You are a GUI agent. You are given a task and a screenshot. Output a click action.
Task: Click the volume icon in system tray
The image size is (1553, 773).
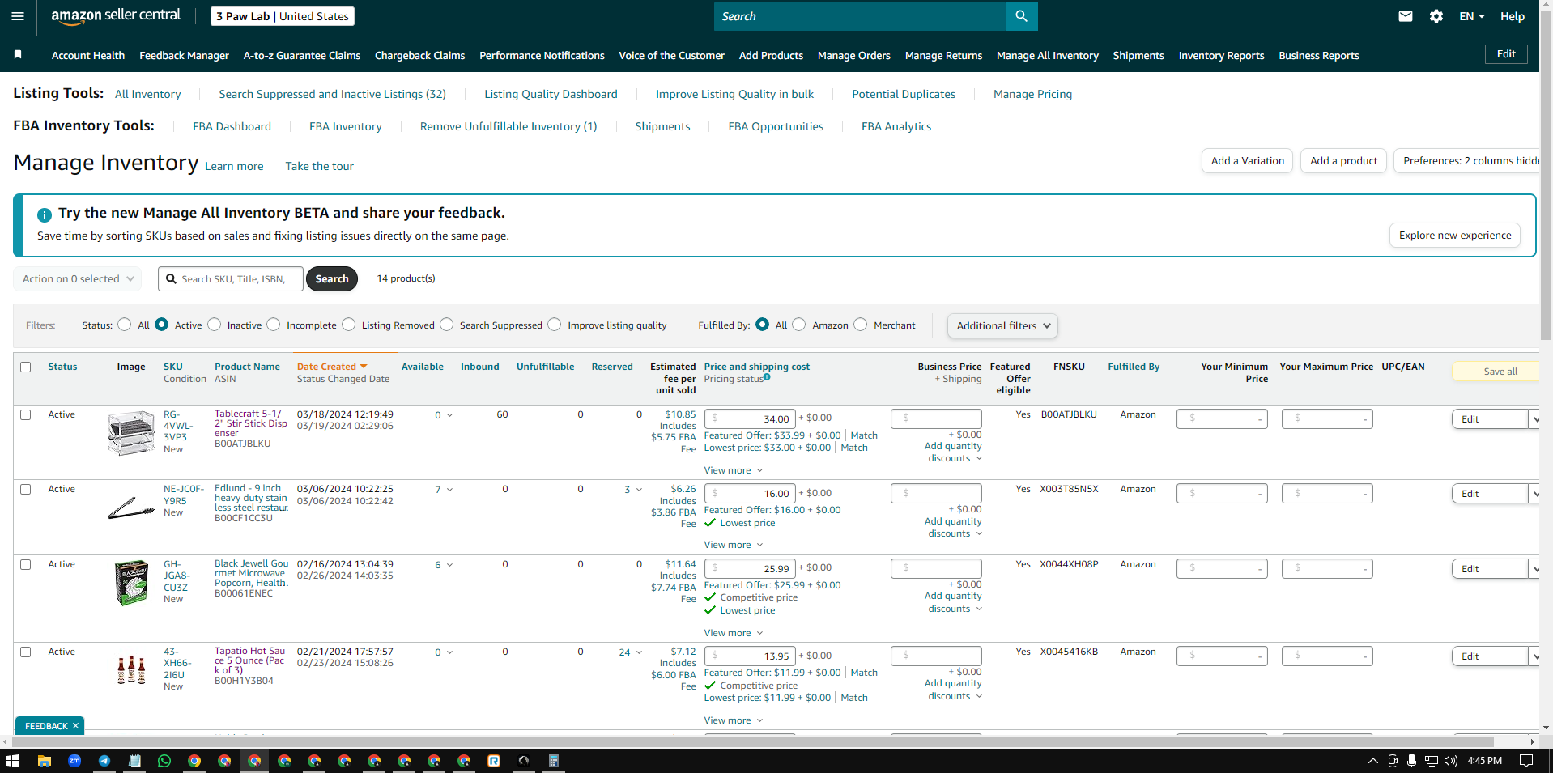[x=1450, y=761]
